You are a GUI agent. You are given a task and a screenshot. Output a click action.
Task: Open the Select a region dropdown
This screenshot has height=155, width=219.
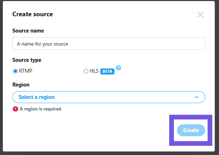108,97
